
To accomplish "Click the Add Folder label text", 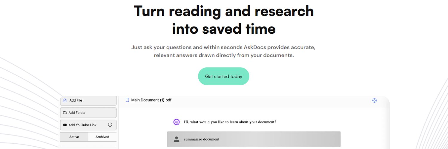I will click(77, 113).
